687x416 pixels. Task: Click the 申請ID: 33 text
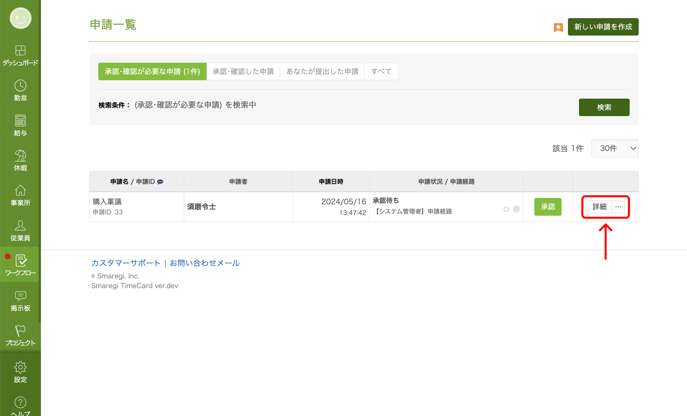tap(108, 212)
